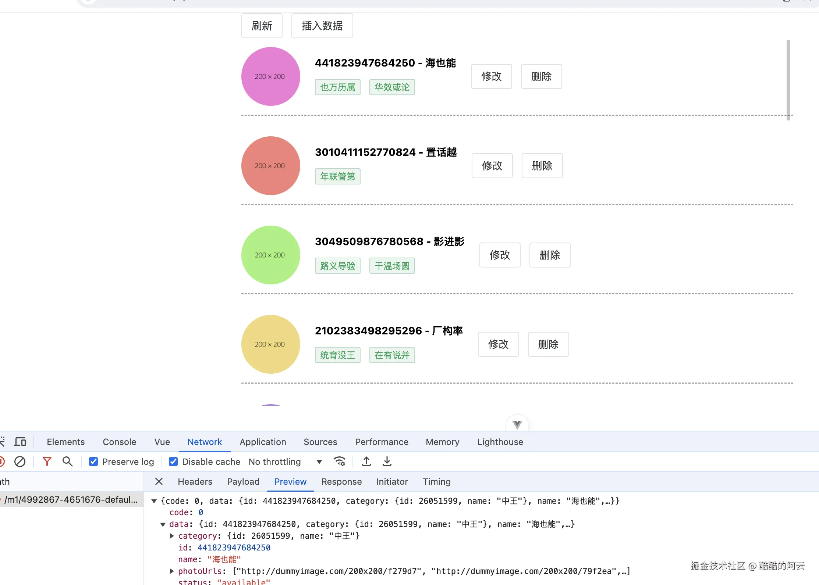Click title 3049509876780568 - 影进影
The image size is (819, 585).
[x=390, y=241]
